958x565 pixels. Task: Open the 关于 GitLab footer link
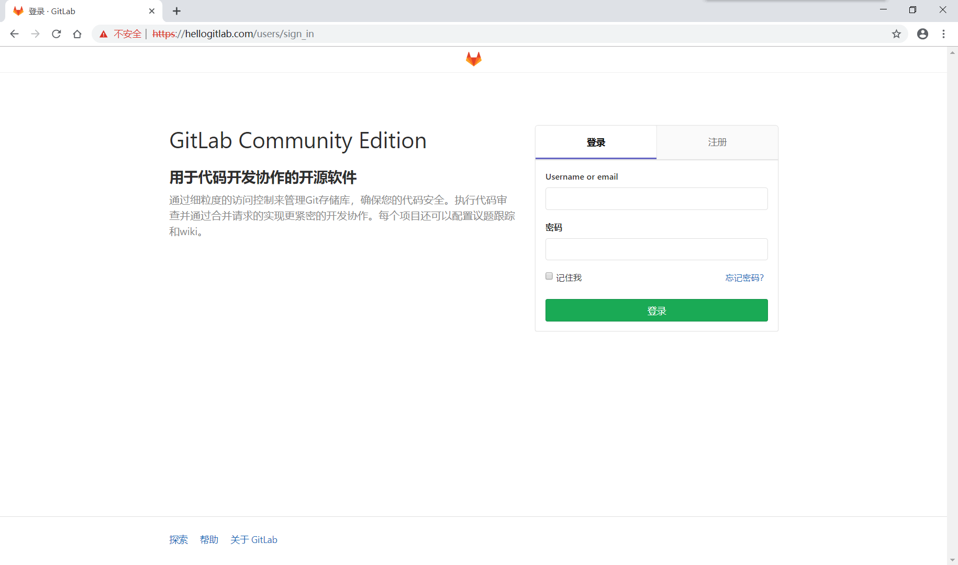click(x=254, y=540)
